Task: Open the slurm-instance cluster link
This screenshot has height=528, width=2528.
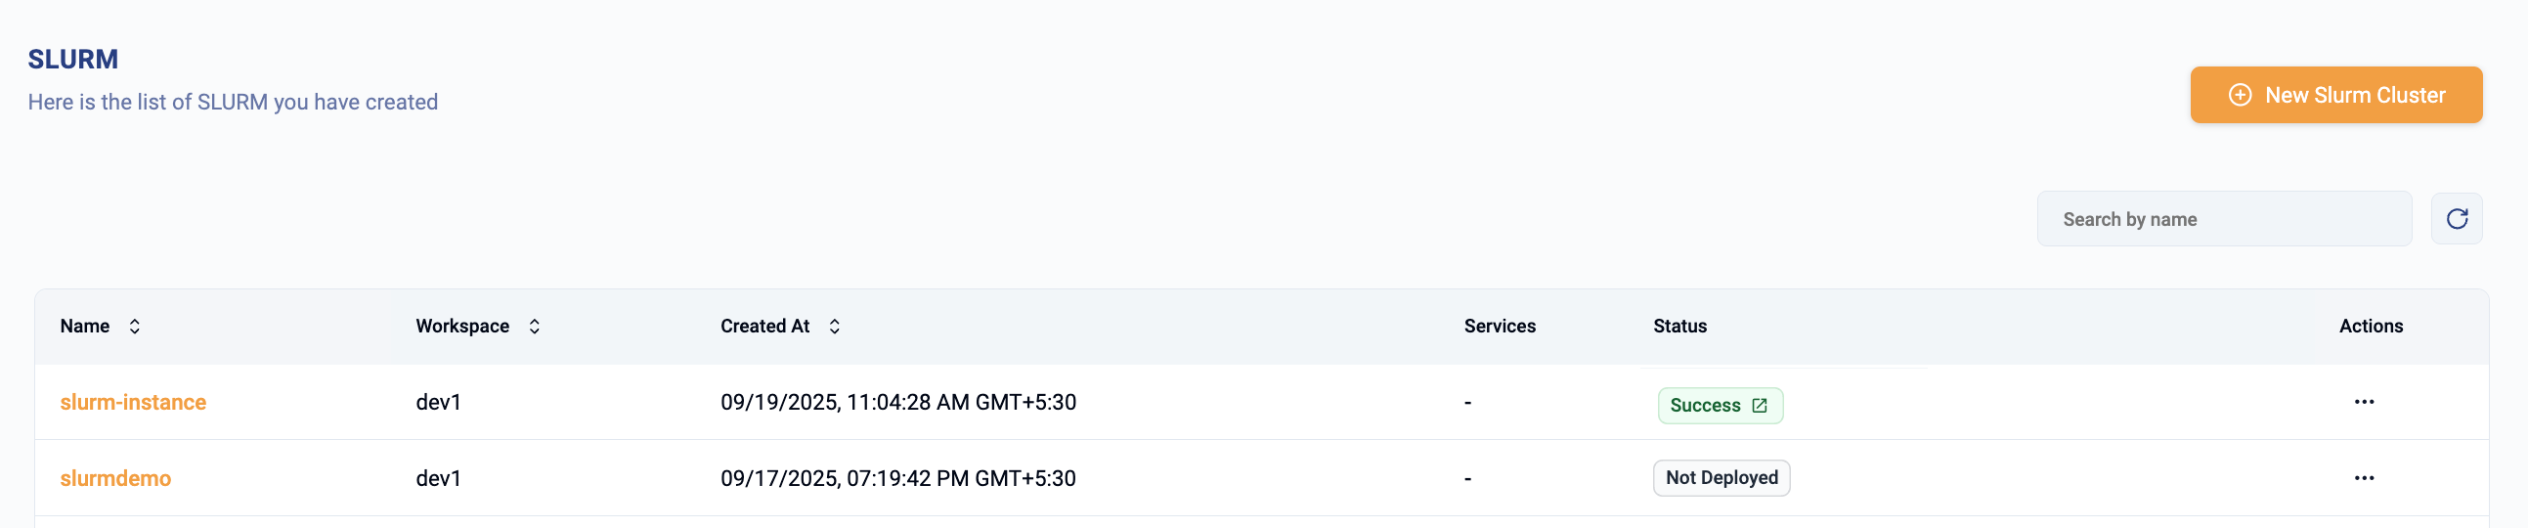Action: pos(133,403)
